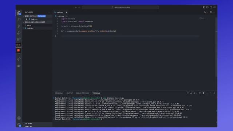Toggle secondary side bar layout icon
The height and width of the screenshot is (131, 233).
(211, 7)
